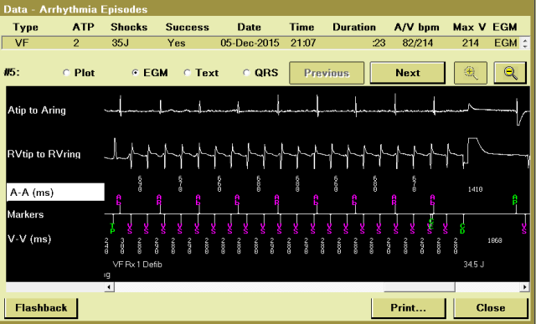
Task: Close the Arrhythmia Episodes window
Action: click(x=491, y=308)
